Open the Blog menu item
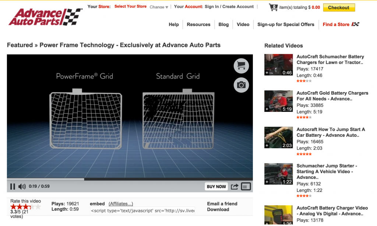377x226 pixels. (x=223, y=25)
